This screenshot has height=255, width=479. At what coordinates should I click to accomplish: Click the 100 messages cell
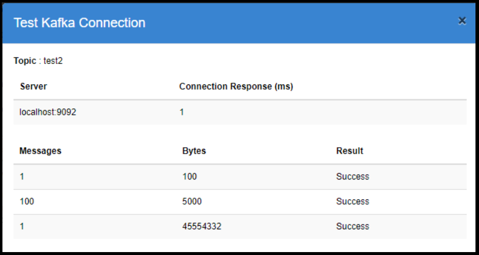point(27,201)
